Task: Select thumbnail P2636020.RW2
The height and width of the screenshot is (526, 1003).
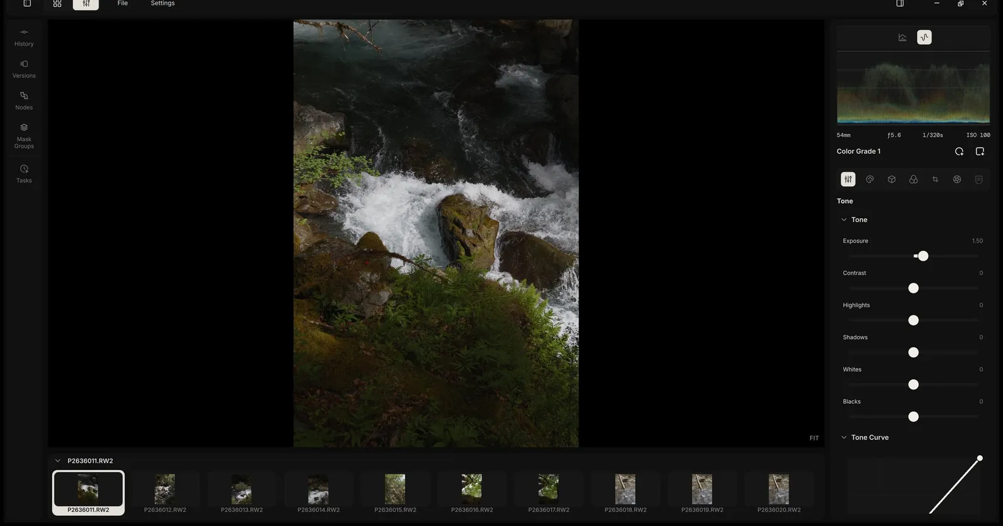Action: click(x=779, y=493)
